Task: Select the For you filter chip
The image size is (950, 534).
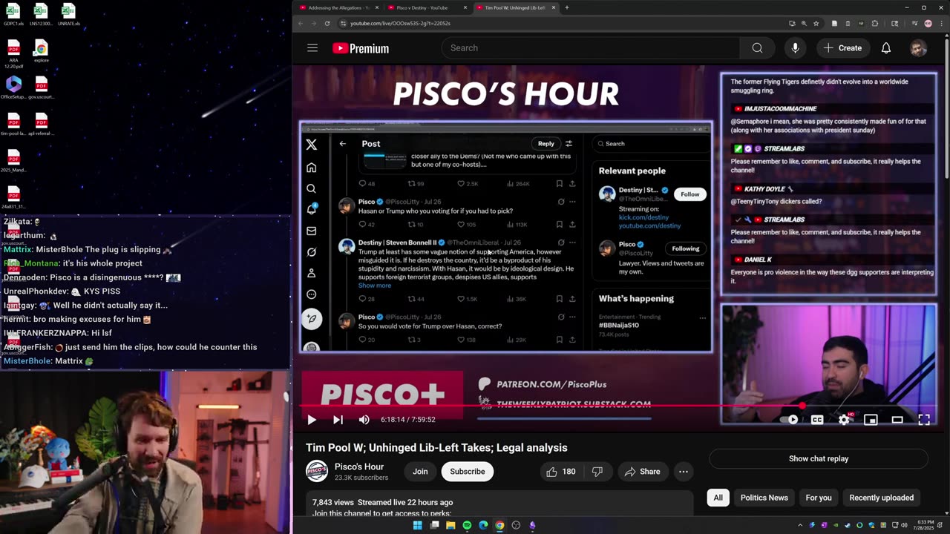Action: click(819, 498)
